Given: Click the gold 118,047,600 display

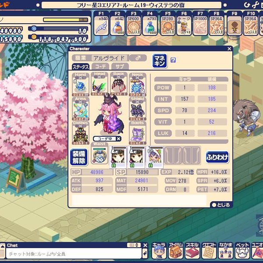Looking at the screenshot, I should tap(58, 39).
